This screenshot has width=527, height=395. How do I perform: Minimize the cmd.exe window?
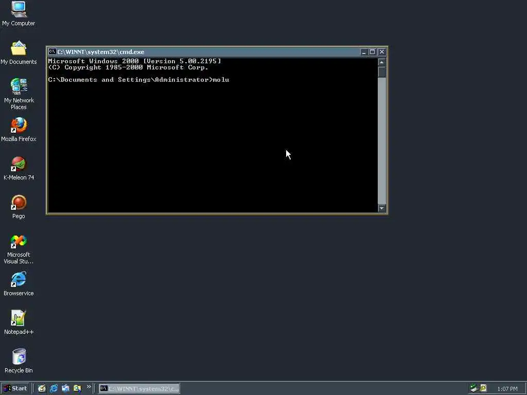click(363, 52)
